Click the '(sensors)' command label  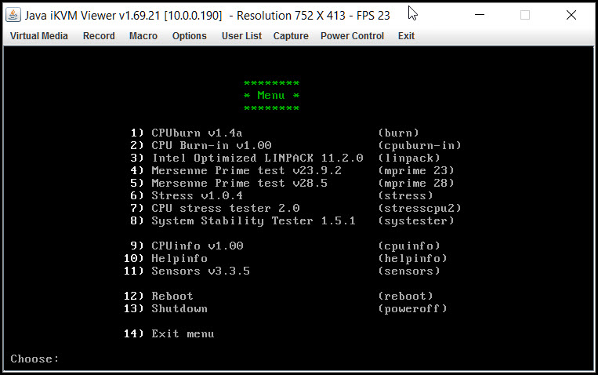click(x=409, y=271)
